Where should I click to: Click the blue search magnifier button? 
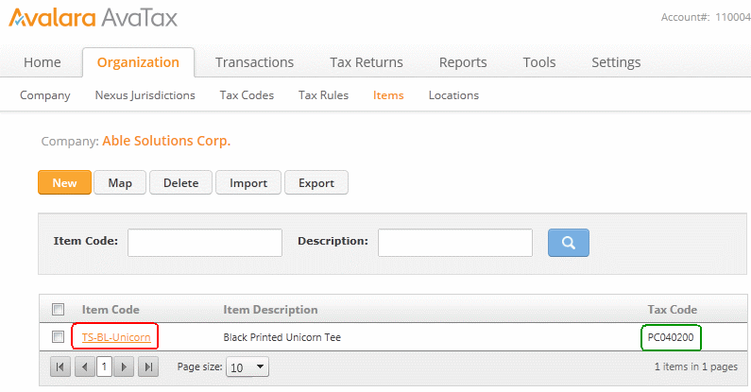[x=569, y=242]
